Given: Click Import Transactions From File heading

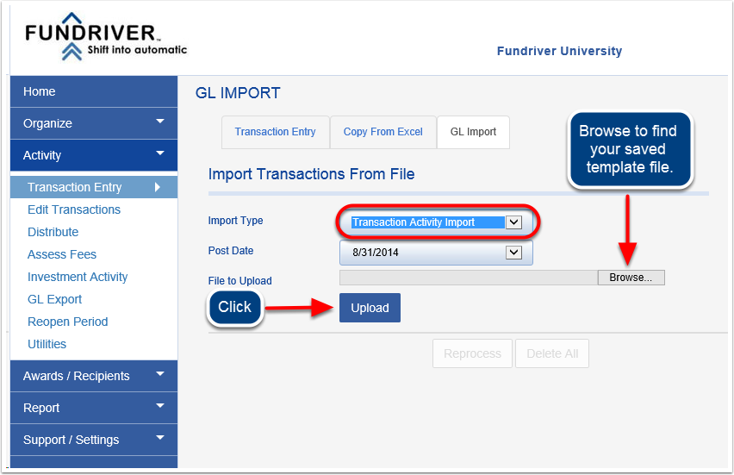Looking at the screenshot, I should [311, 174].
